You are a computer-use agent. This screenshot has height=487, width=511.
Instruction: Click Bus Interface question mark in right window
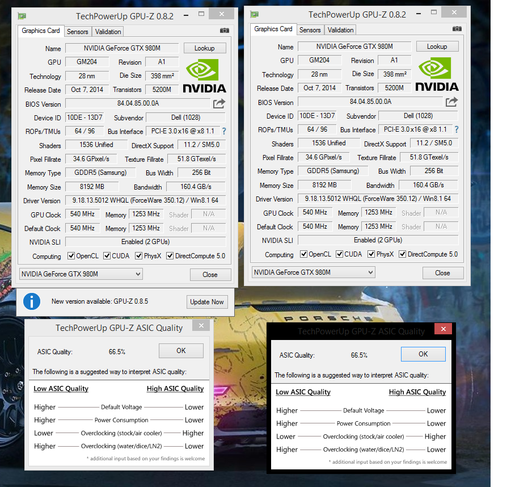tap(457, 129)
